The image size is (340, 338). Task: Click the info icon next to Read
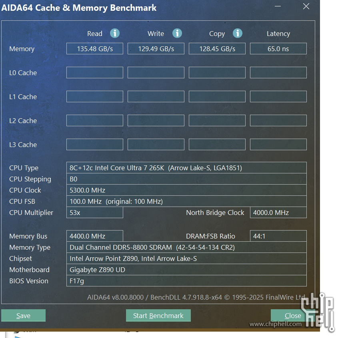pyautogui.click(x=115, y=33)
